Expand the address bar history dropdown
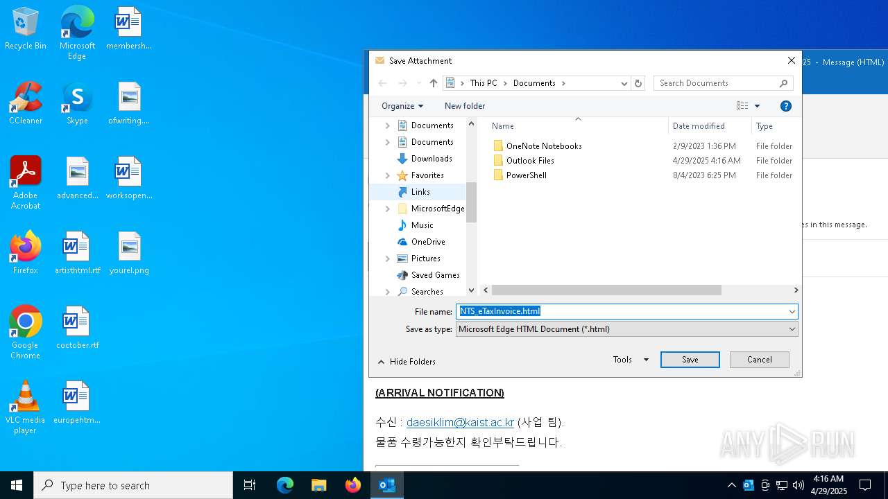Screen dimensions: 888x499 tap(624, 83)
